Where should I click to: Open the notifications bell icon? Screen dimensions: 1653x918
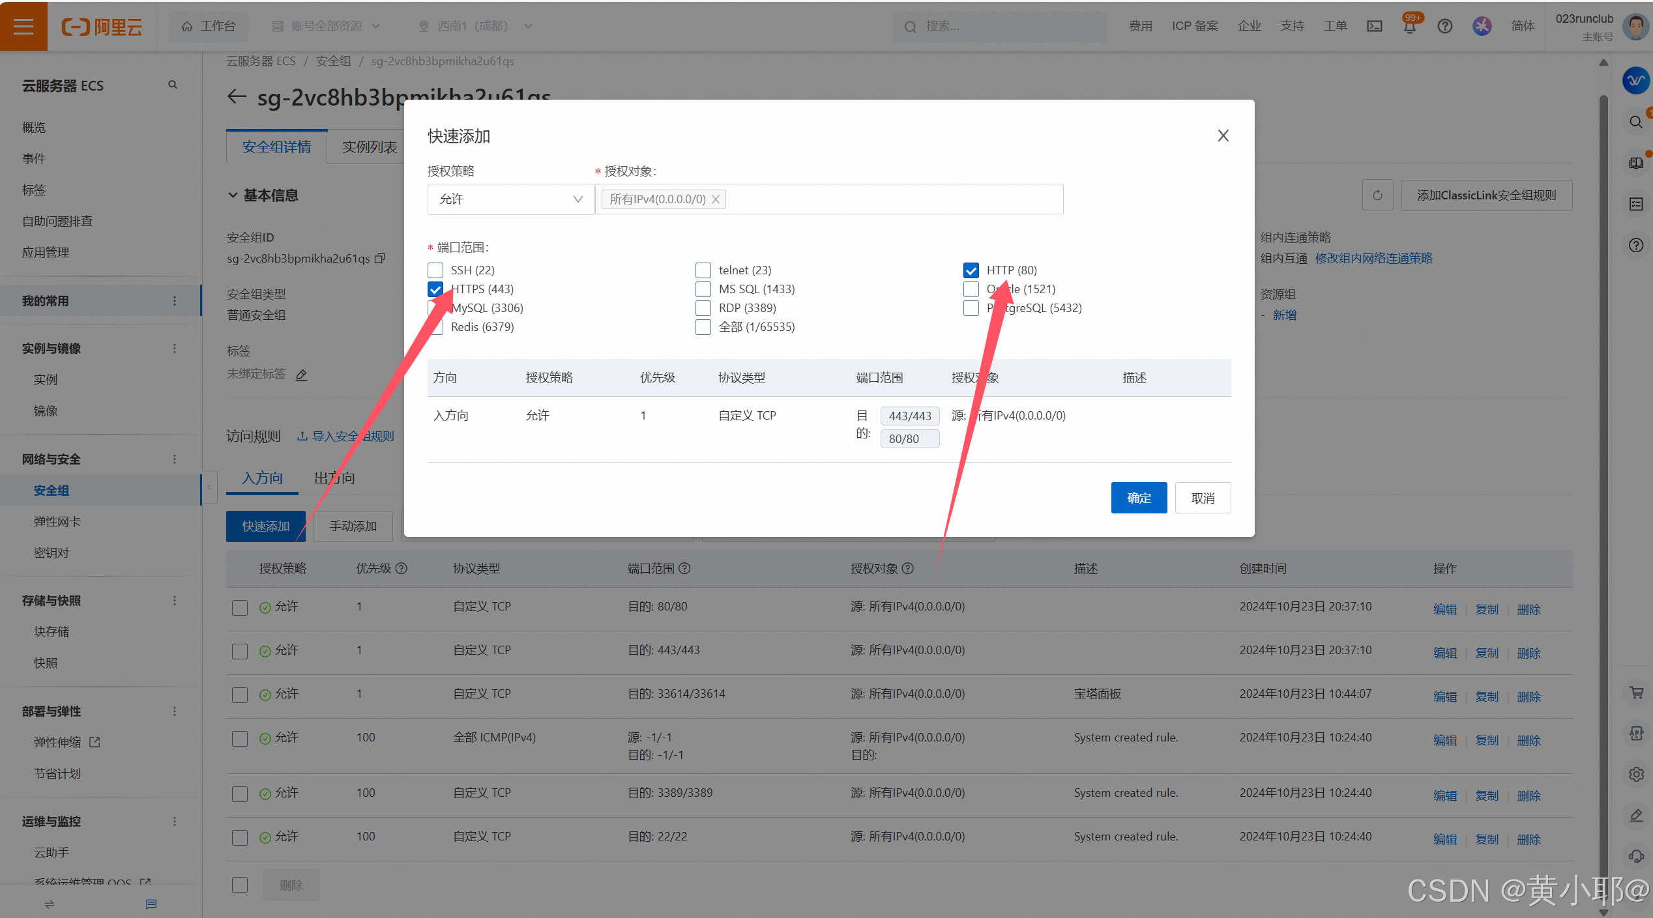(1409, 26)
